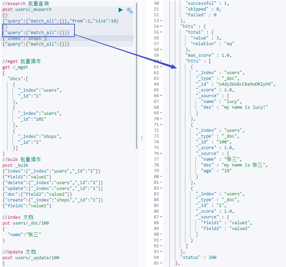
Task: Click the "name":"张三" line in editor
Action: click(x=24, y=235)
